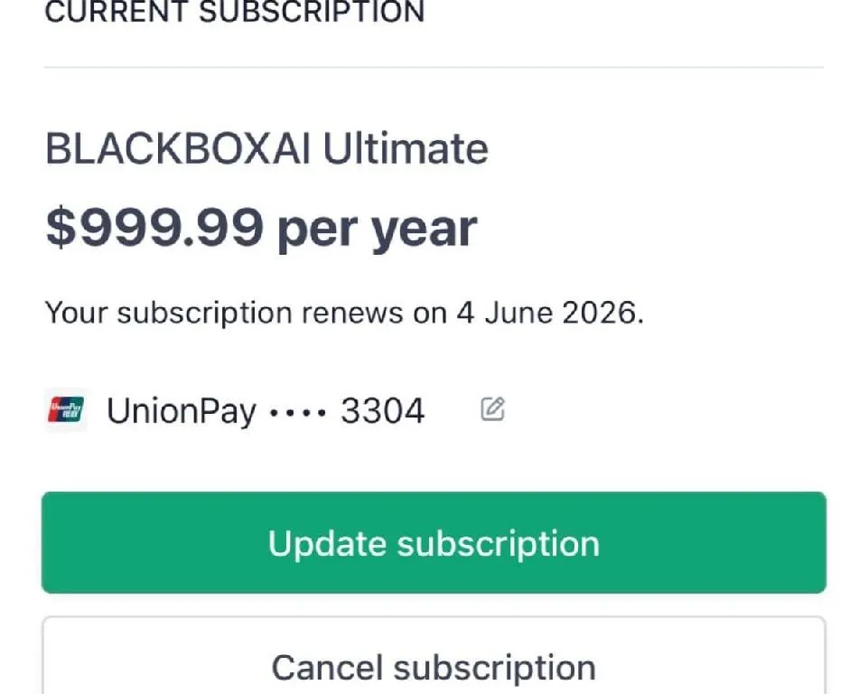The height and width of the screenshot is (694, 868).
Task: Click the $999.99 price amount
Action: coord(154,229)
